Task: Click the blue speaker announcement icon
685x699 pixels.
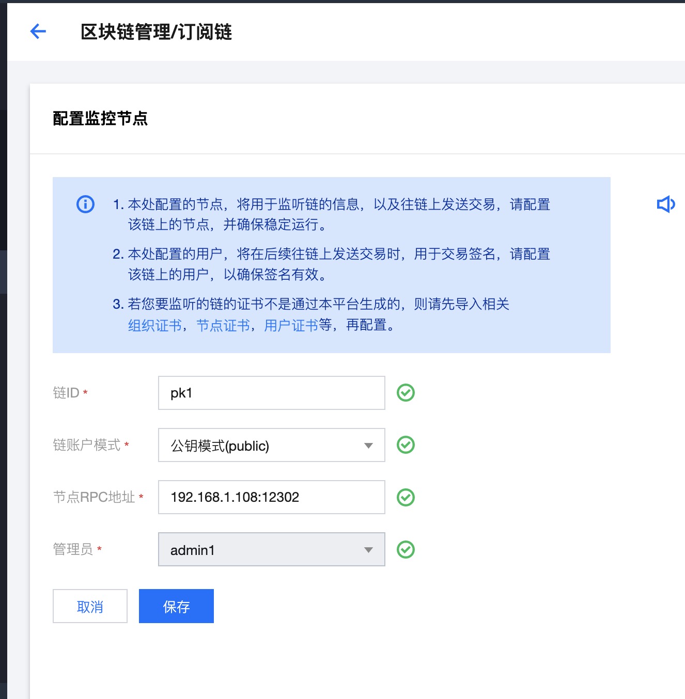Action: (665, 204)
